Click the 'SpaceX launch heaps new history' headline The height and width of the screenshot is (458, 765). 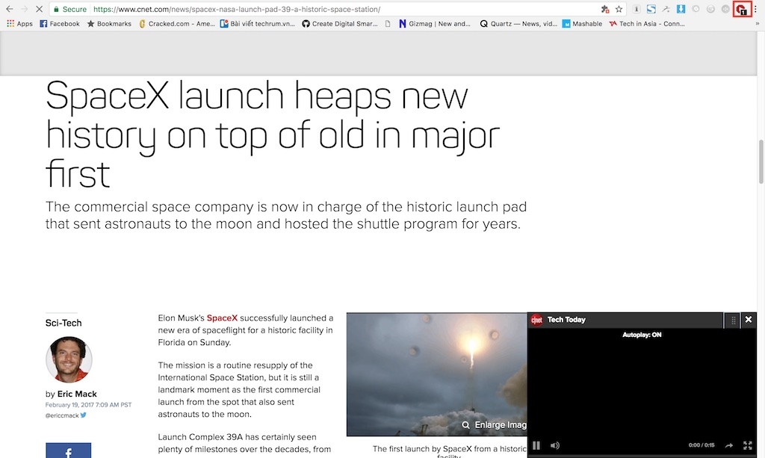coord(272,134)
